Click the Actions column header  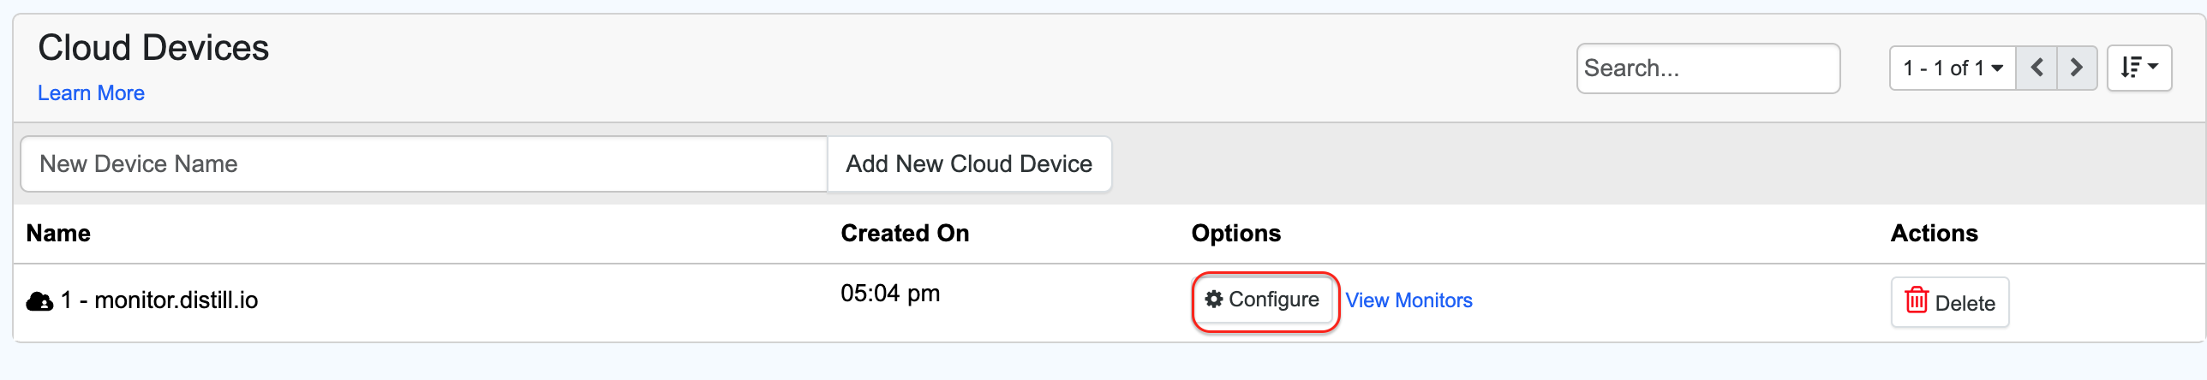[x=1934, y=234]
